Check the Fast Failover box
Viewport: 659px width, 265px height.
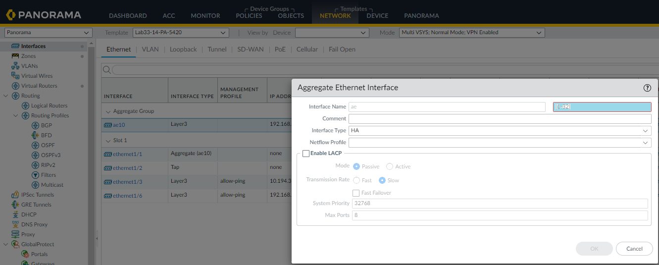[356, 193]
